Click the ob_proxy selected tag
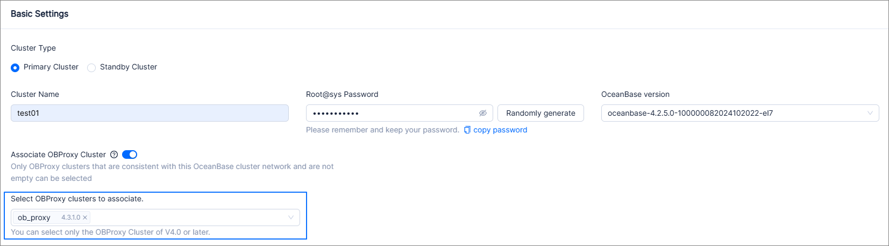889x246 pixels. tap(34, 217)
